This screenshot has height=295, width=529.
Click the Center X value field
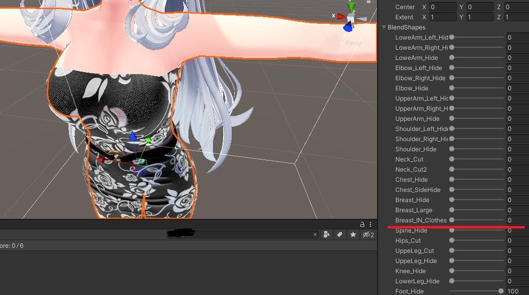pos(442,7)
